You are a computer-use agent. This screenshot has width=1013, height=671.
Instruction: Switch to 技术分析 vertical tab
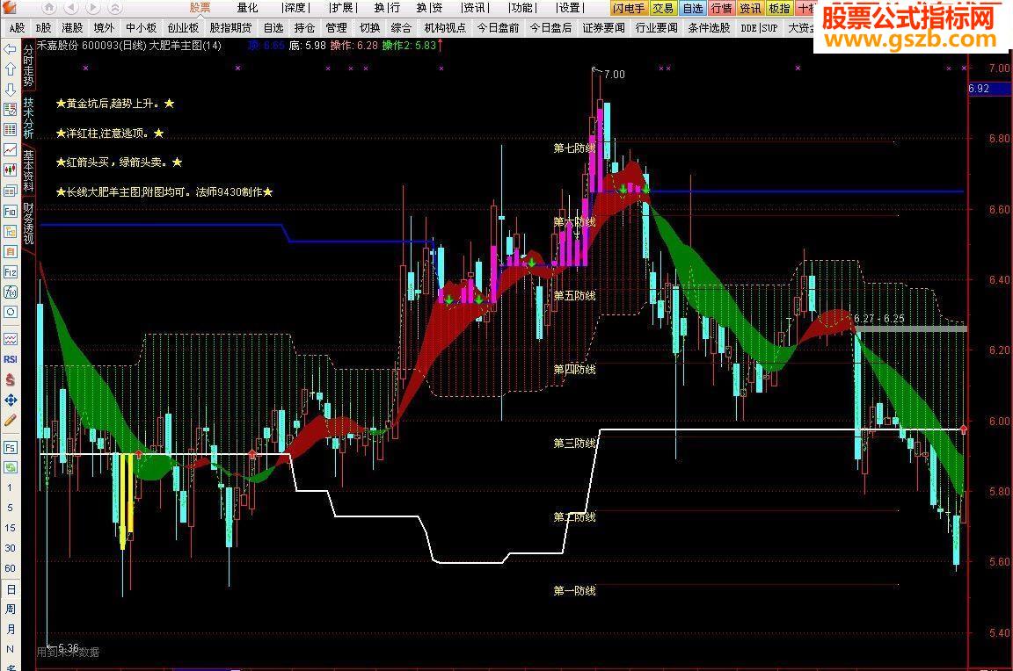[28, 118]
